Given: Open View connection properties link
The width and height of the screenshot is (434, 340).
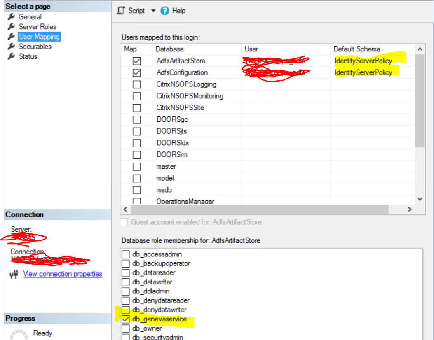Looking at the screenshot, I should point(63,274).
